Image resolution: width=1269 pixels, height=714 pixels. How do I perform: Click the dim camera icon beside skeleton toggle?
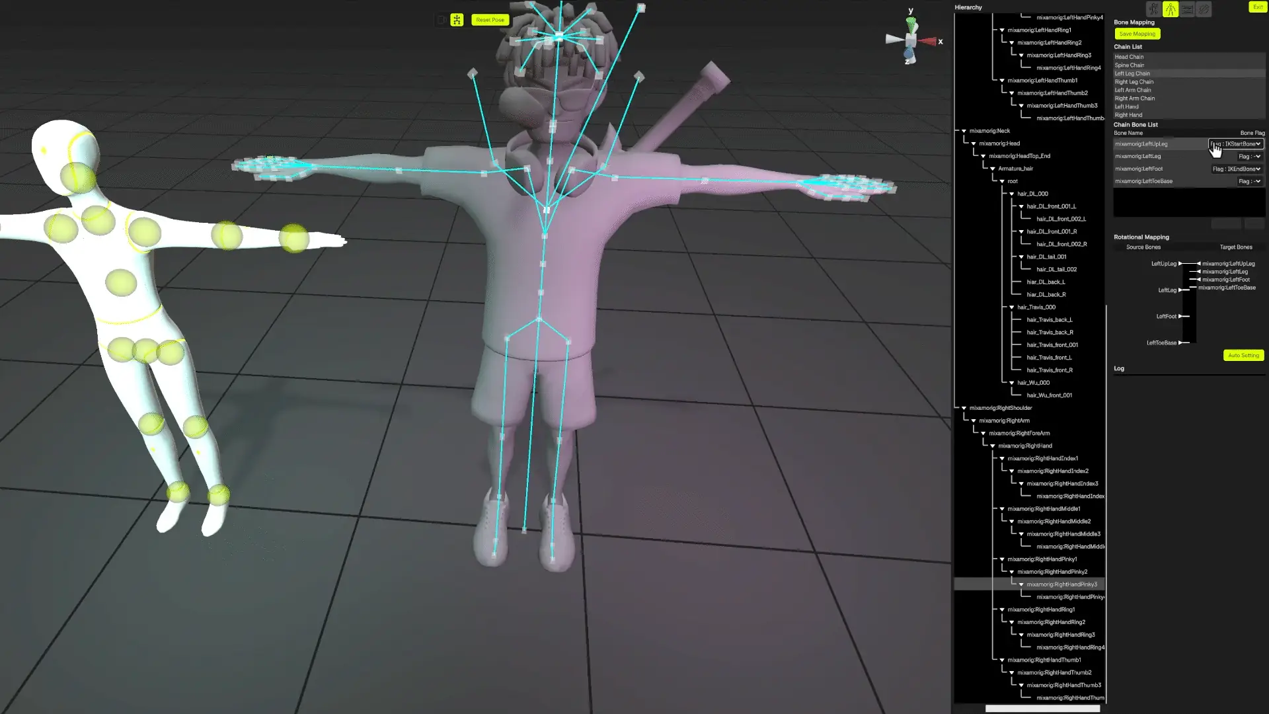[441, 20]
